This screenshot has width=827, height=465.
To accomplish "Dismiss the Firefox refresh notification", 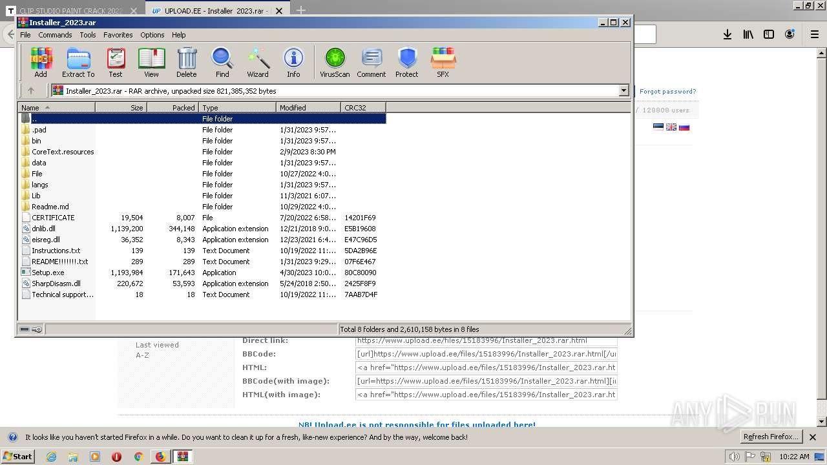I will click(x=813, y=437).
